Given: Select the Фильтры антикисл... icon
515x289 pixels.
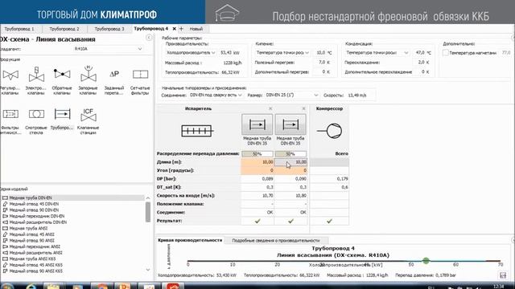Looking at the screenshot, I should pos(10,114).
